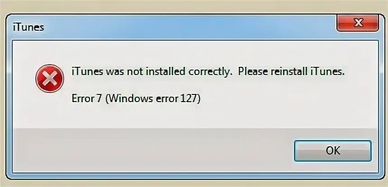The height and width of the screenshot is (187, 388).
Task: Click the '(Windows error 127)' text
Action: pyautogui.click(x=153, y=99)
